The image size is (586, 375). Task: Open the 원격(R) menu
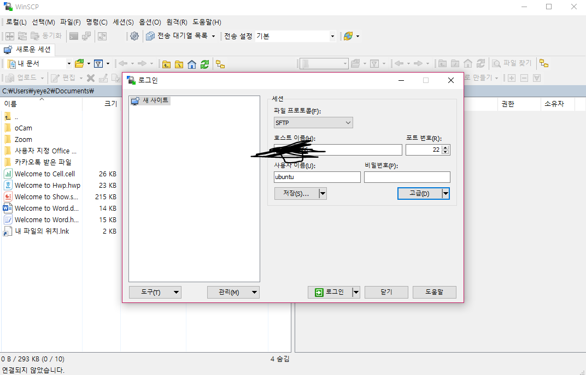click(177, 22)
